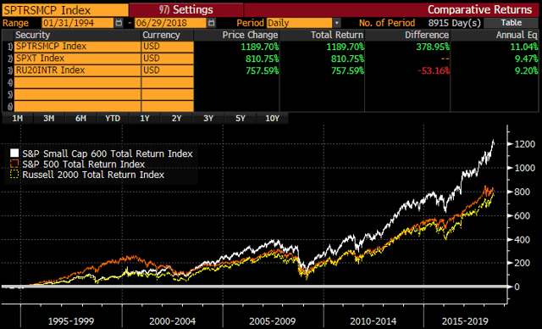
Task: Edit the end date field 06/29/2018
Action: tap(170, 23)
